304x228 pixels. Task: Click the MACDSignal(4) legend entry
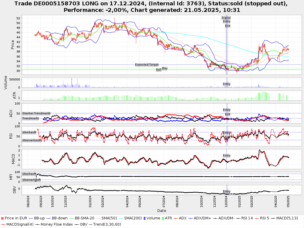pos(18,224)
